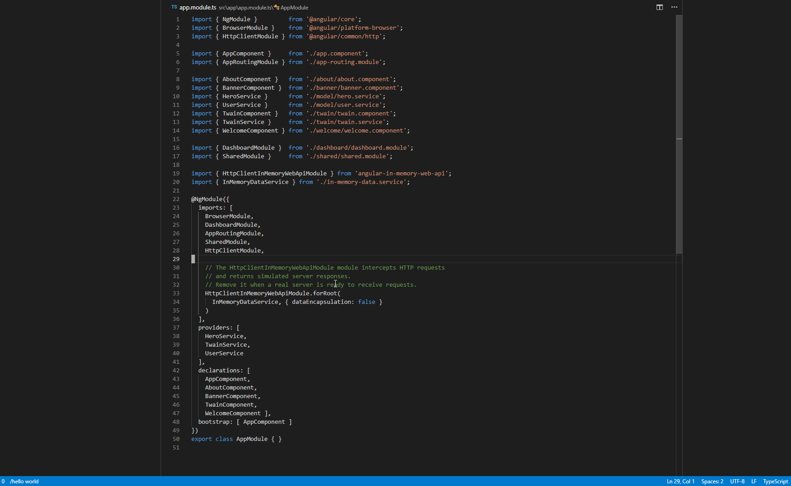791x486 pixels.
Task: Split the editor into two columns
Action: click(x=660, y=7)
